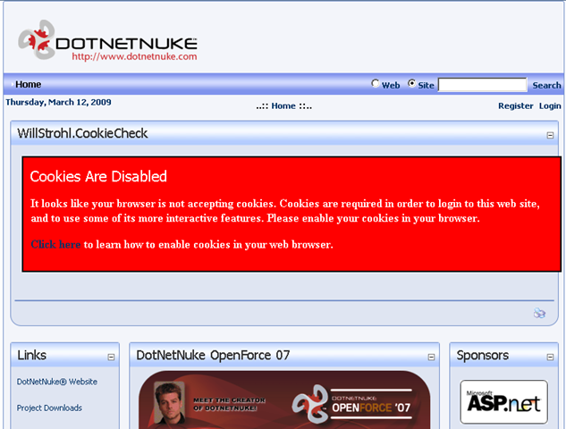Click the http://www.dotnetnuke.com URL text
Image resolution: width=566 pixels, height=429 pixels.
pos(134,56)
